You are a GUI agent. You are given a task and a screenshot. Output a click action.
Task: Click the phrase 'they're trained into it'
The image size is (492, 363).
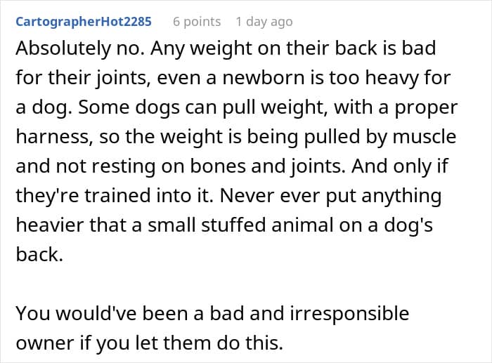(x=112, y=195)
